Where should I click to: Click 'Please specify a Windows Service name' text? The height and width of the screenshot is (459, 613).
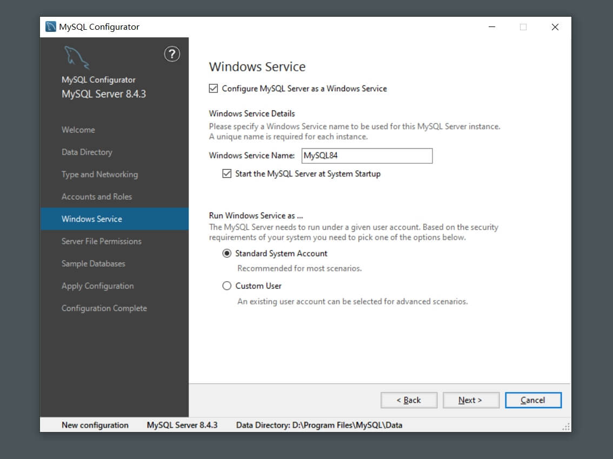coord(355,127)
